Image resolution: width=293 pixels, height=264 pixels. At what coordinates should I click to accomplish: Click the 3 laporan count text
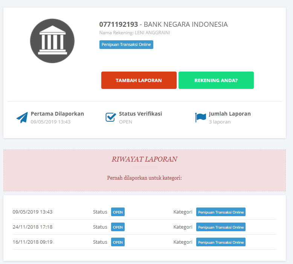[220, 122]
